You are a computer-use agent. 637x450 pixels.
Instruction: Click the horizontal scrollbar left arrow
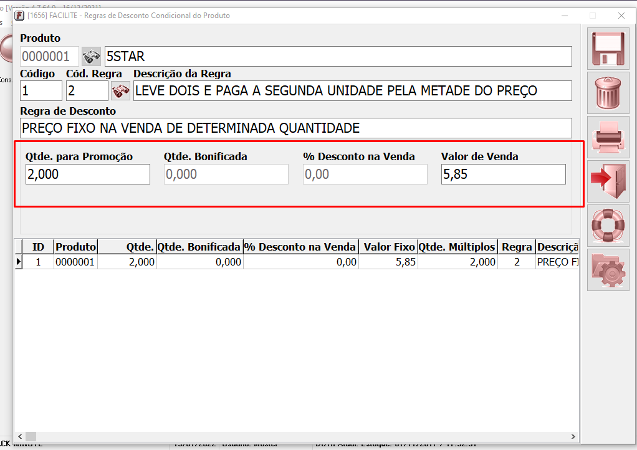coord(20,436)
